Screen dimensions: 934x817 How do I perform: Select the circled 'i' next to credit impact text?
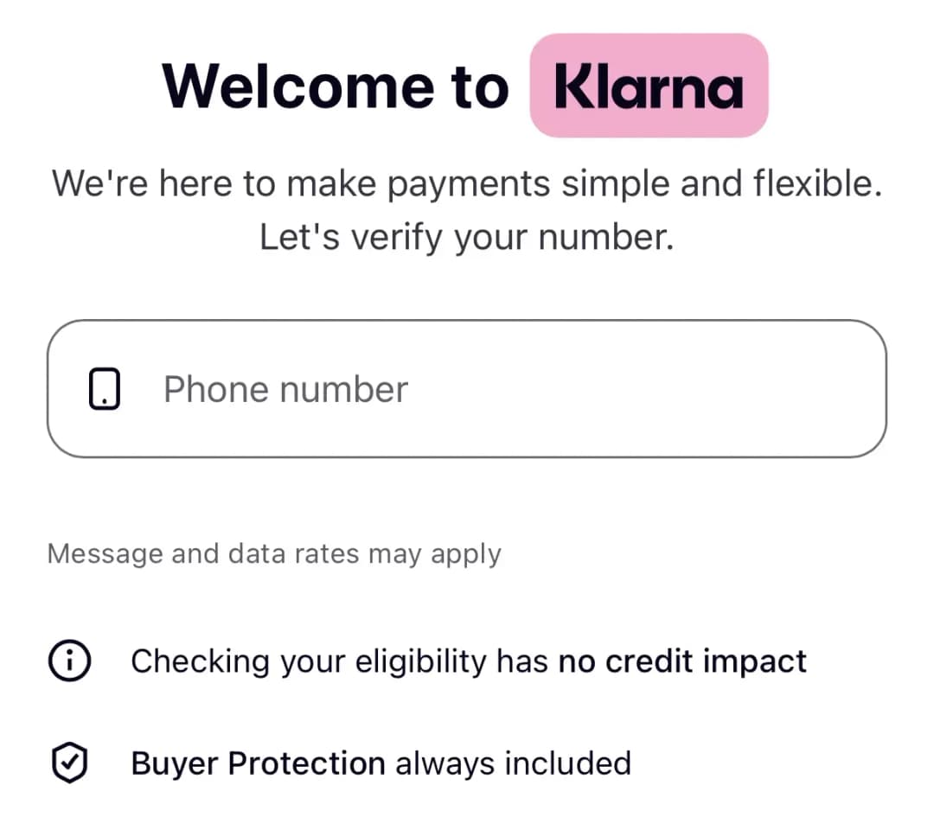(x=69, y=660)
